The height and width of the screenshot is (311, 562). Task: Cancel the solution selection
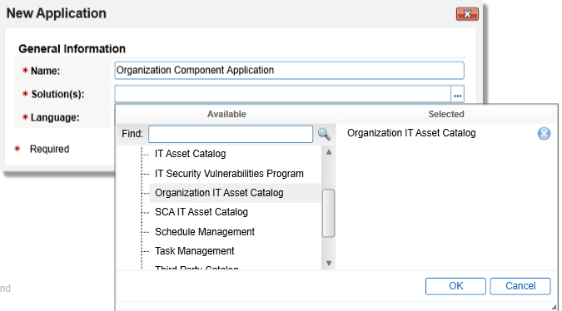tap(520, 286)
